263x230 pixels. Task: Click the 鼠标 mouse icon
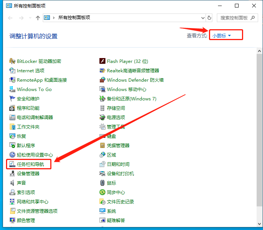coord(102,183)
